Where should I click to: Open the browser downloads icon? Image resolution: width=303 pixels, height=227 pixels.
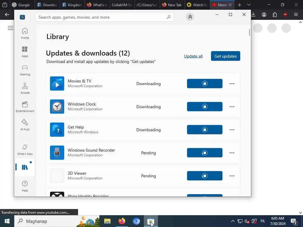(253, 14)
